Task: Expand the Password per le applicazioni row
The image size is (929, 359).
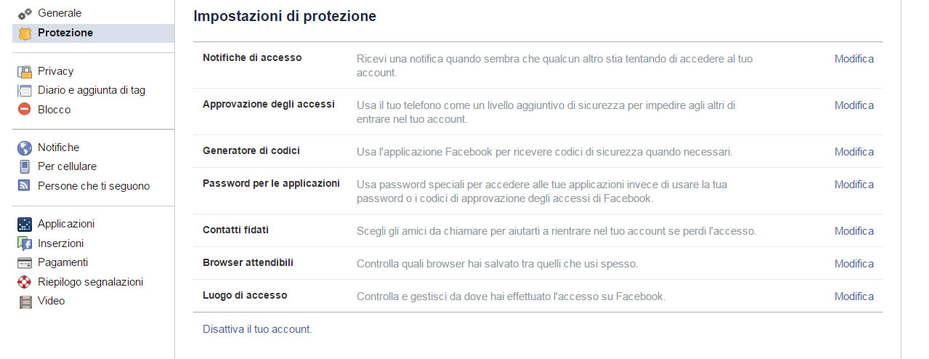Action: tap(538, 191)
